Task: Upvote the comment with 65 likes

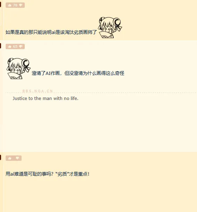Action: 10,47
